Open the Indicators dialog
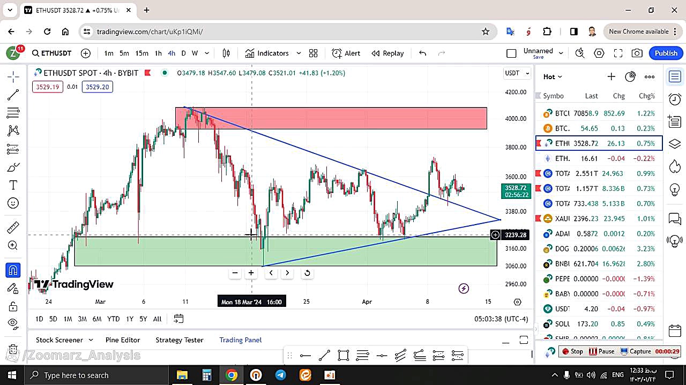This screenshot has height=385, width=686. pos(267,53)
